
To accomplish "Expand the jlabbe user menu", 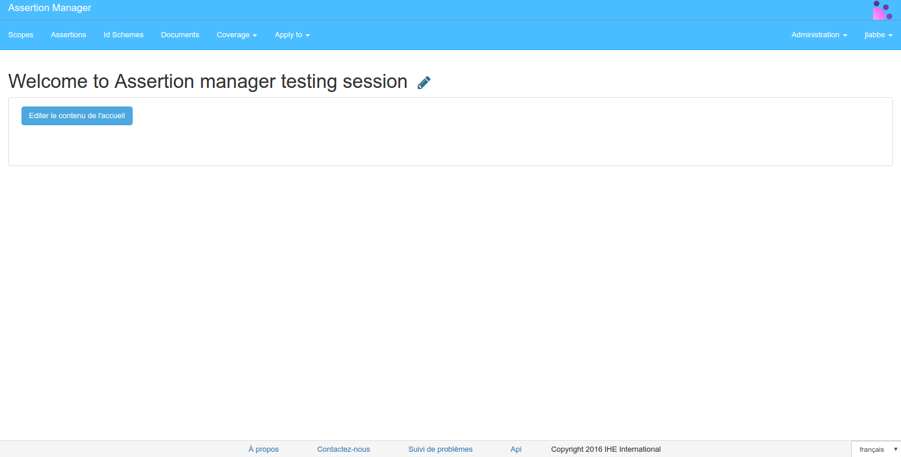I will pos(878,35).
